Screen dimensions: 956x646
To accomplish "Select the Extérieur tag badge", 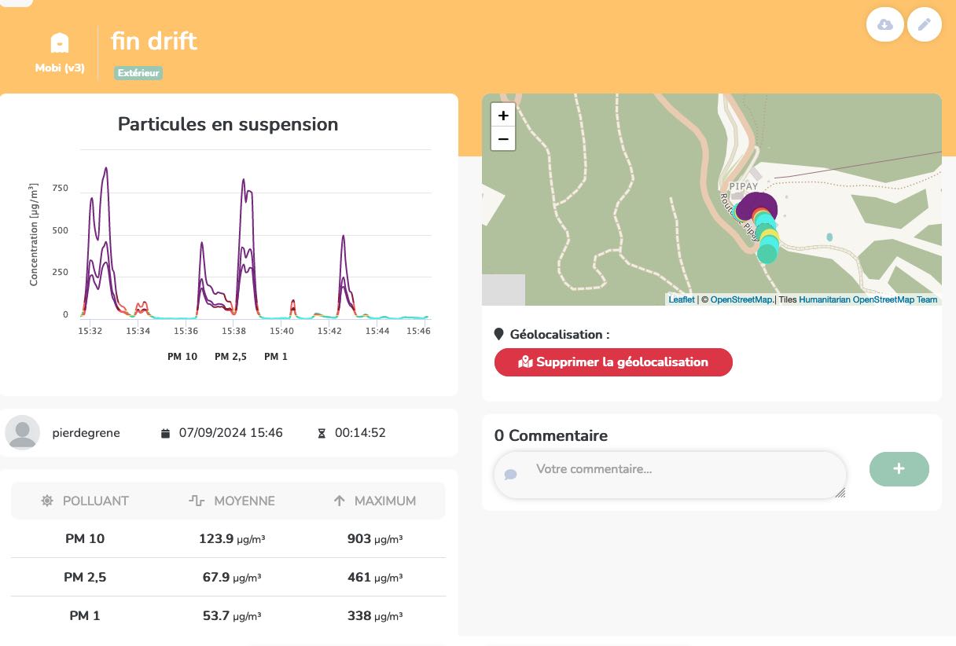I will tap(138, 73).
